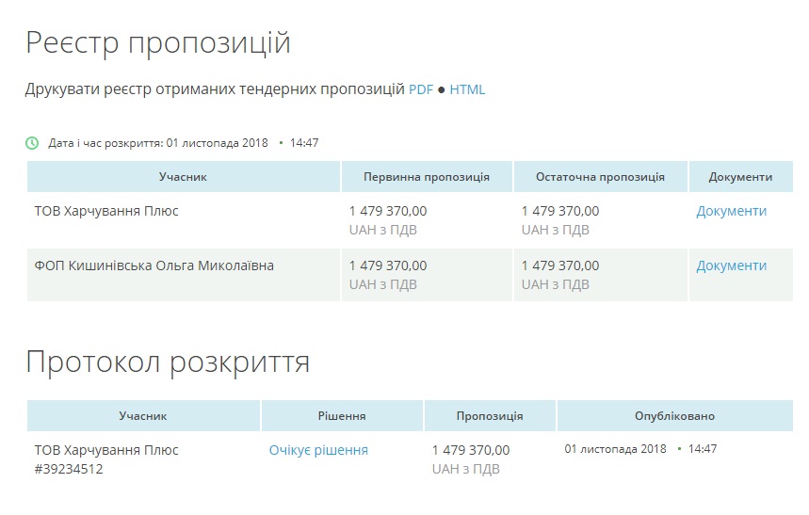Select ТОВ Харчування Плюс row in registry table
809x515 pixels.
tap(106, 211)
